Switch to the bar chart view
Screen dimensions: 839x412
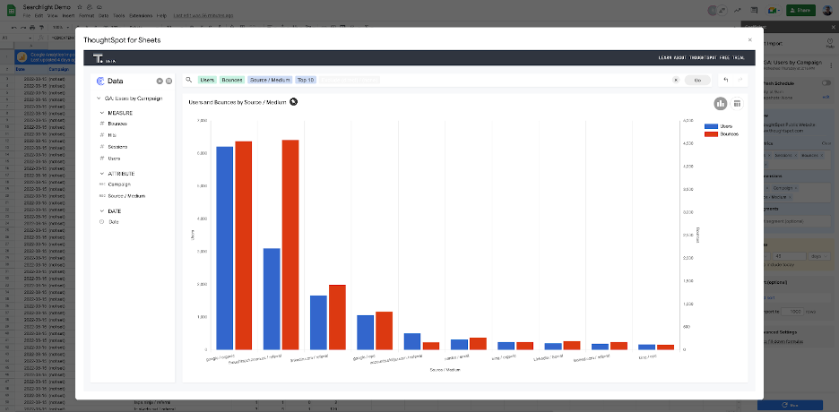click(720, 104)
